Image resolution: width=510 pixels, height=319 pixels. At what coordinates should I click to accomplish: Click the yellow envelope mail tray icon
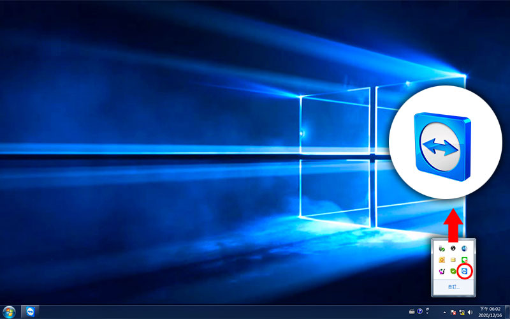453,260
